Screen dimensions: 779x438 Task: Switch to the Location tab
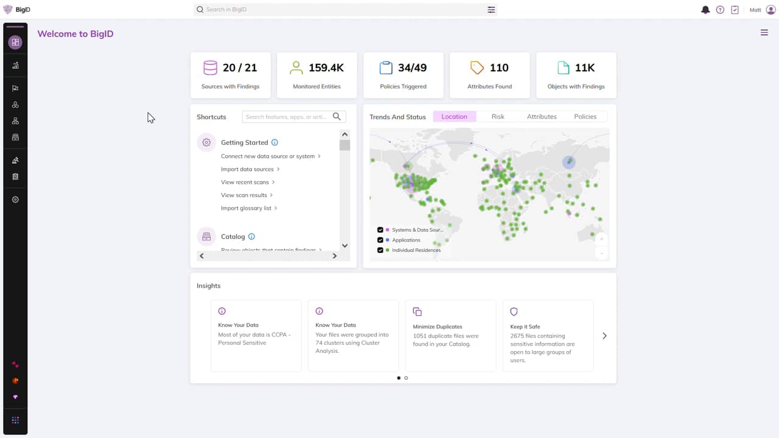click(x=455, y=117)
